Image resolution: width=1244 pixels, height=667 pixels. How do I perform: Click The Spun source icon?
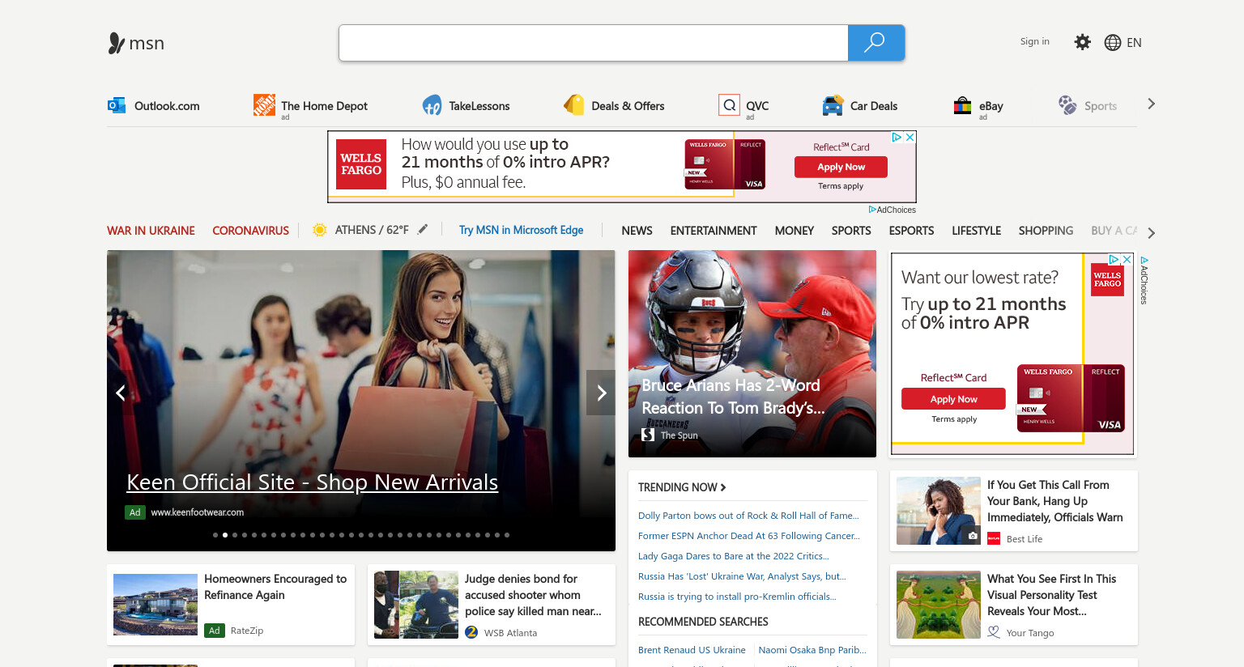click(x=648, y=435)
